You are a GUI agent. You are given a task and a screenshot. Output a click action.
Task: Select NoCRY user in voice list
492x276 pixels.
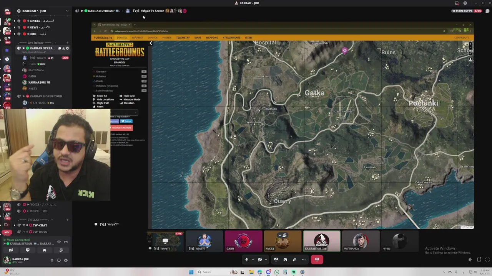(x=45, y=89)
